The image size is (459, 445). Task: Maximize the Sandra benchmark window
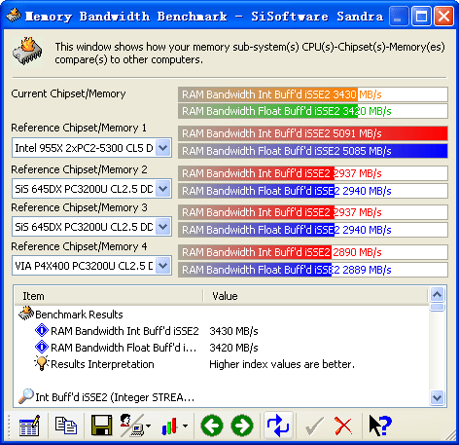[421, 16]
